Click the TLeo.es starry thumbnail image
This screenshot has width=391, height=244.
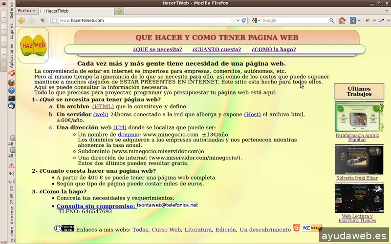359,198
